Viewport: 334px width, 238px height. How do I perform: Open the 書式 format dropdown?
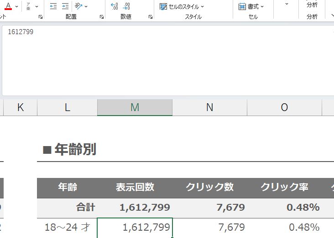[x=251, y=6]
